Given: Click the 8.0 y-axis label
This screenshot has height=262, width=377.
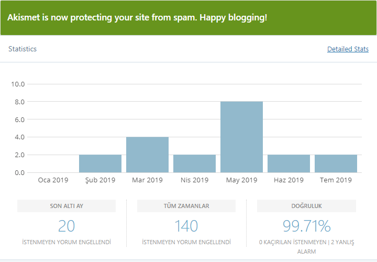Looking at the screenshot, I should coord(20,102).
